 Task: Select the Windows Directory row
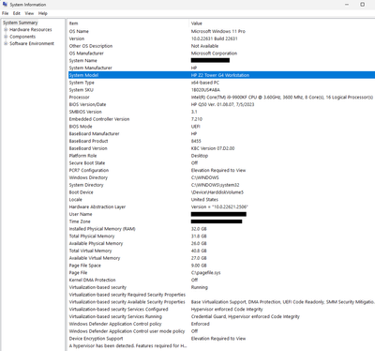click(x=221, y=177)
